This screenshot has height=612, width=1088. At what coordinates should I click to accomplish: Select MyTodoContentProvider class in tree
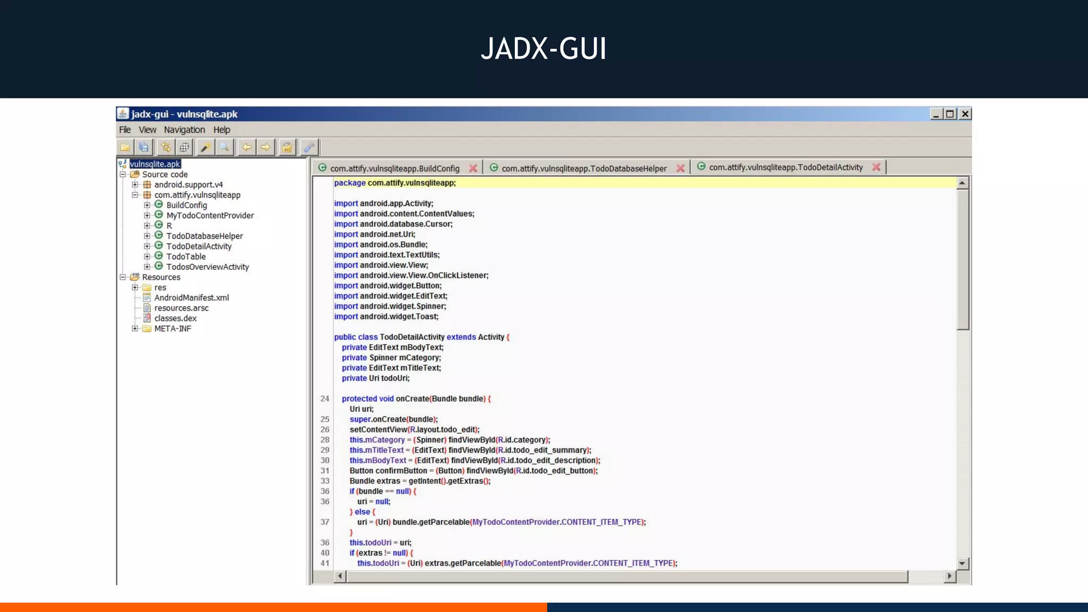point(210,216)
